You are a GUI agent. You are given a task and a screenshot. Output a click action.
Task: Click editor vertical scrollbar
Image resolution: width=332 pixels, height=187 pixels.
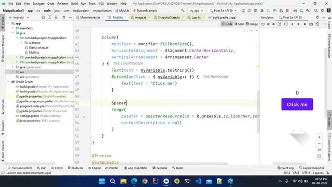coord(258,112)
